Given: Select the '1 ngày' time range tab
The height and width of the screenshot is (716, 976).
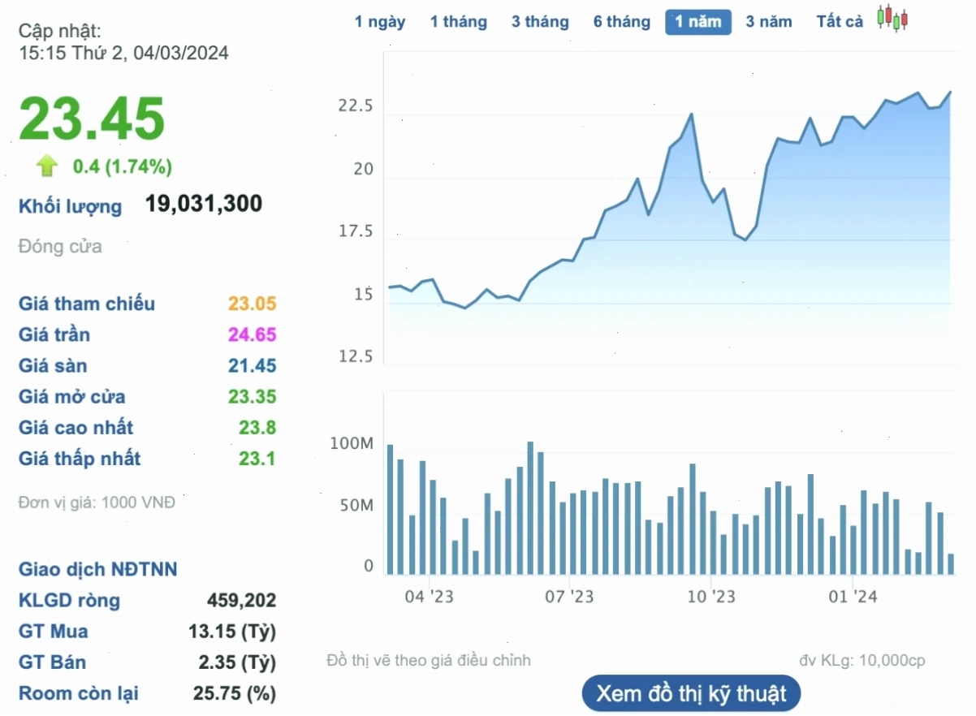Looking at the screenshot, I should click(x=380, y=22).
